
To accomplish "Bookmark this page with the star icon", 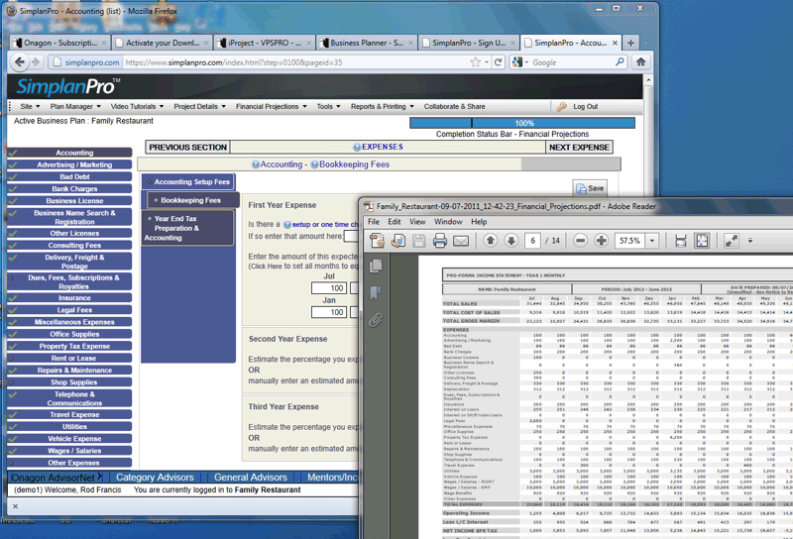I will (475, 62).
